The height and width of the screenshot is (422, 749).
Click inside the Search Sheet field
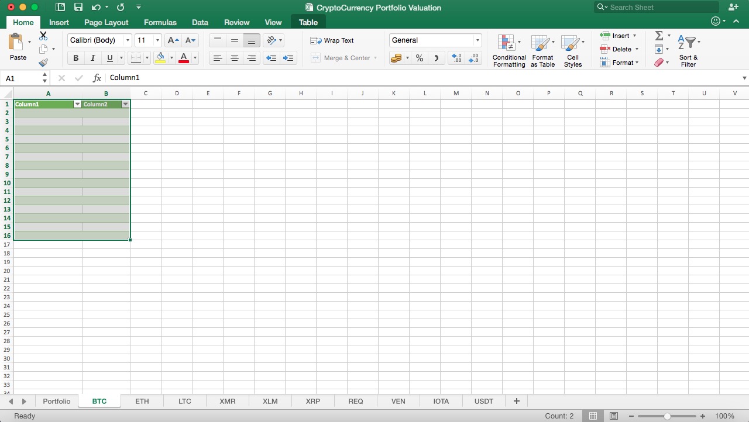click(x=655, y=7)
